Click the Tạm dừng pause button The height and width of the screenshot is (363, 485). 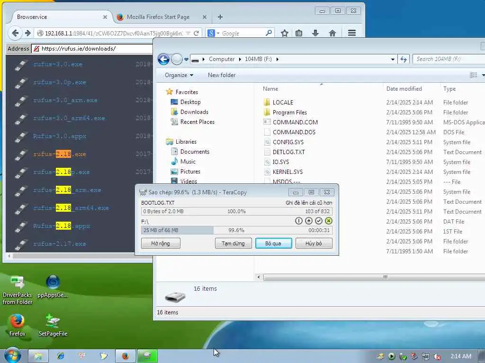pyautogui.click(x=233, y=243)
